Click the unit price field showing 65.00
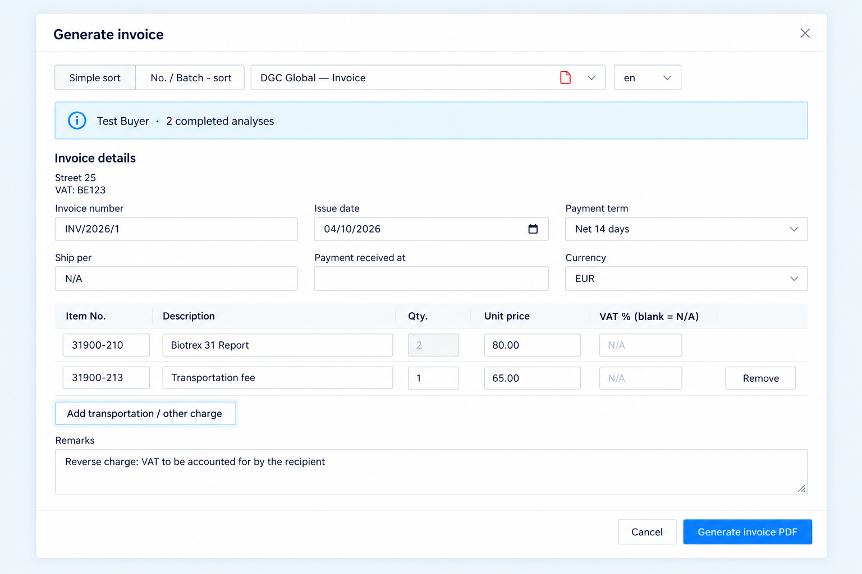Image resolution: width=862 pixels, height=574 pixels. pyautogui.click(x=532, y=378)
